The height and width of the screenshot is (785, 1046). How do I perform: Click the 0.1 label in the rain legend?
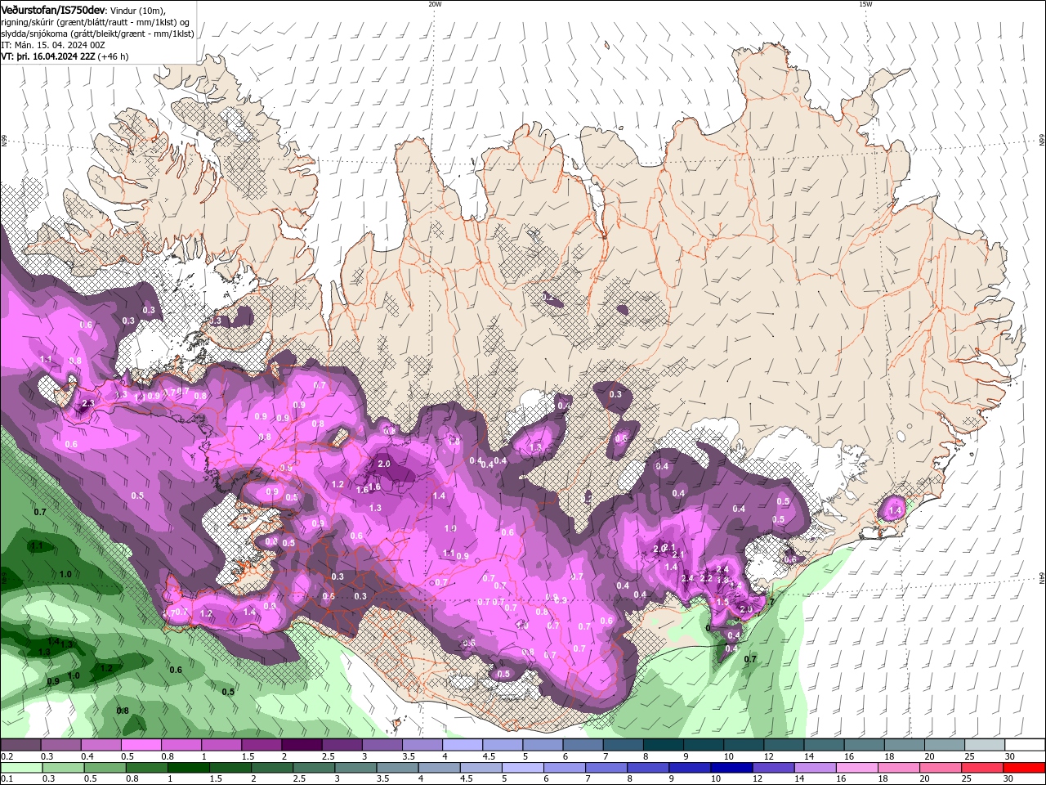click(7, 779)
